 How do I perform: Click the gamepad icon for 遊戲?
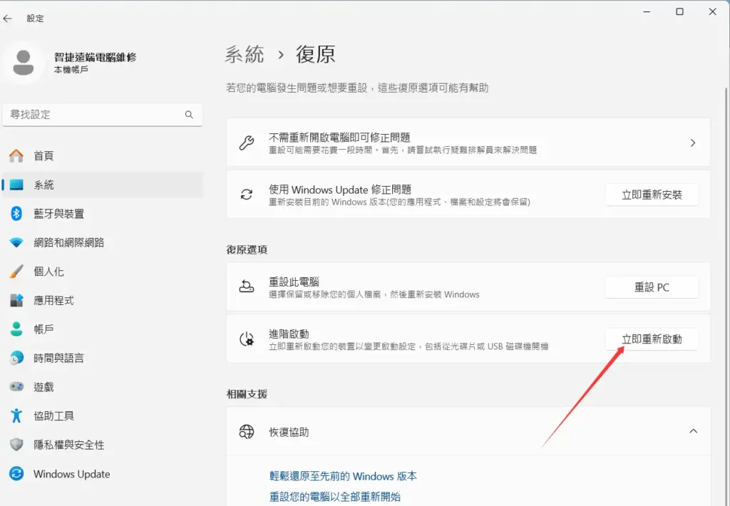point(16,387)
